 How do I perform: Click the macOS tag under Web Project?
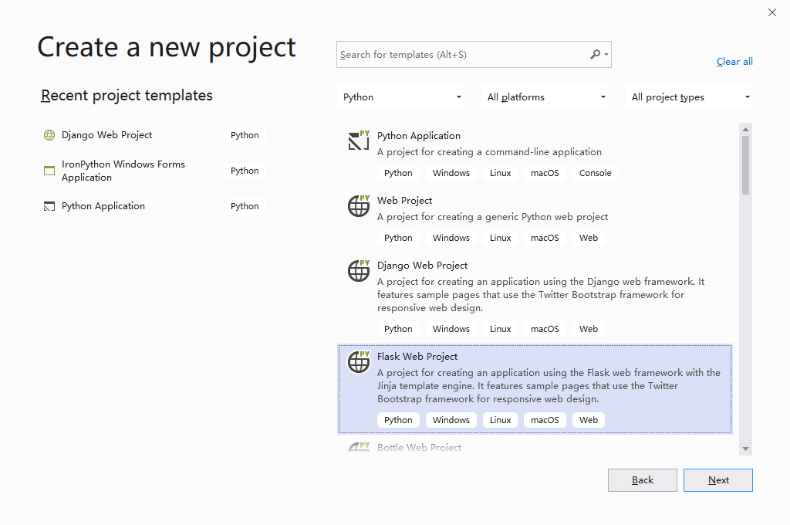click(x=545, y=238)
